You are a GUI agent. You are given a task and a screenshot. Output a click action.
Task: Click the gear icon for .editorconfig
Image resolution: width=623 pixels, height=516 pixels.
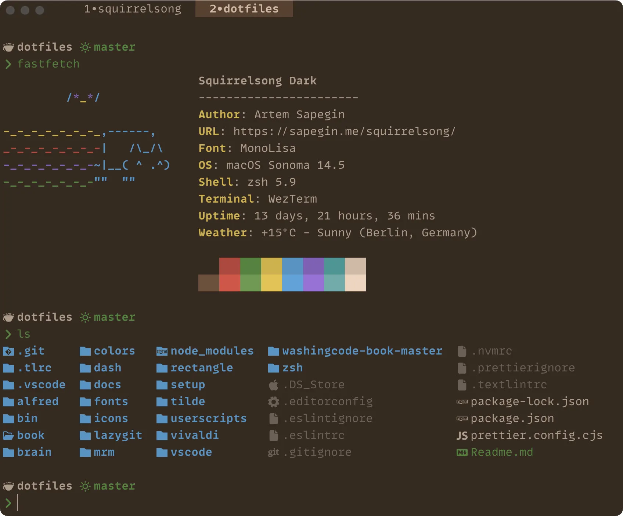click(274, 401)
